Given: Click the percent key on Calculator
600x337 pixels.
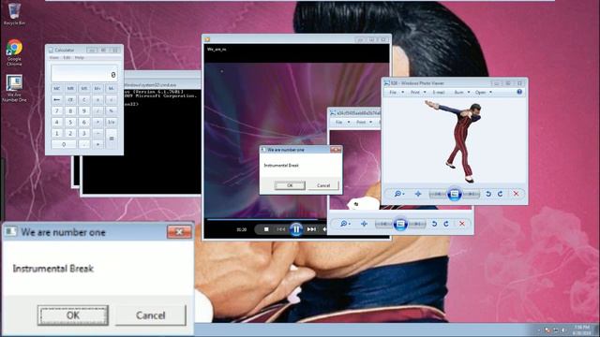Looking at the screenshot, I should point(112,110).
